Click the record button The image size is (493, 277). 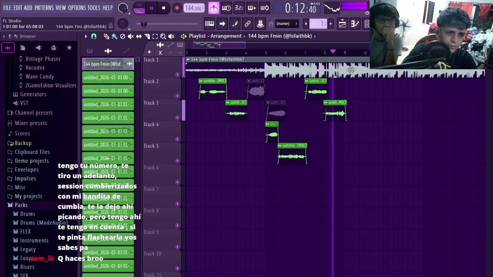tap(176, 8)
